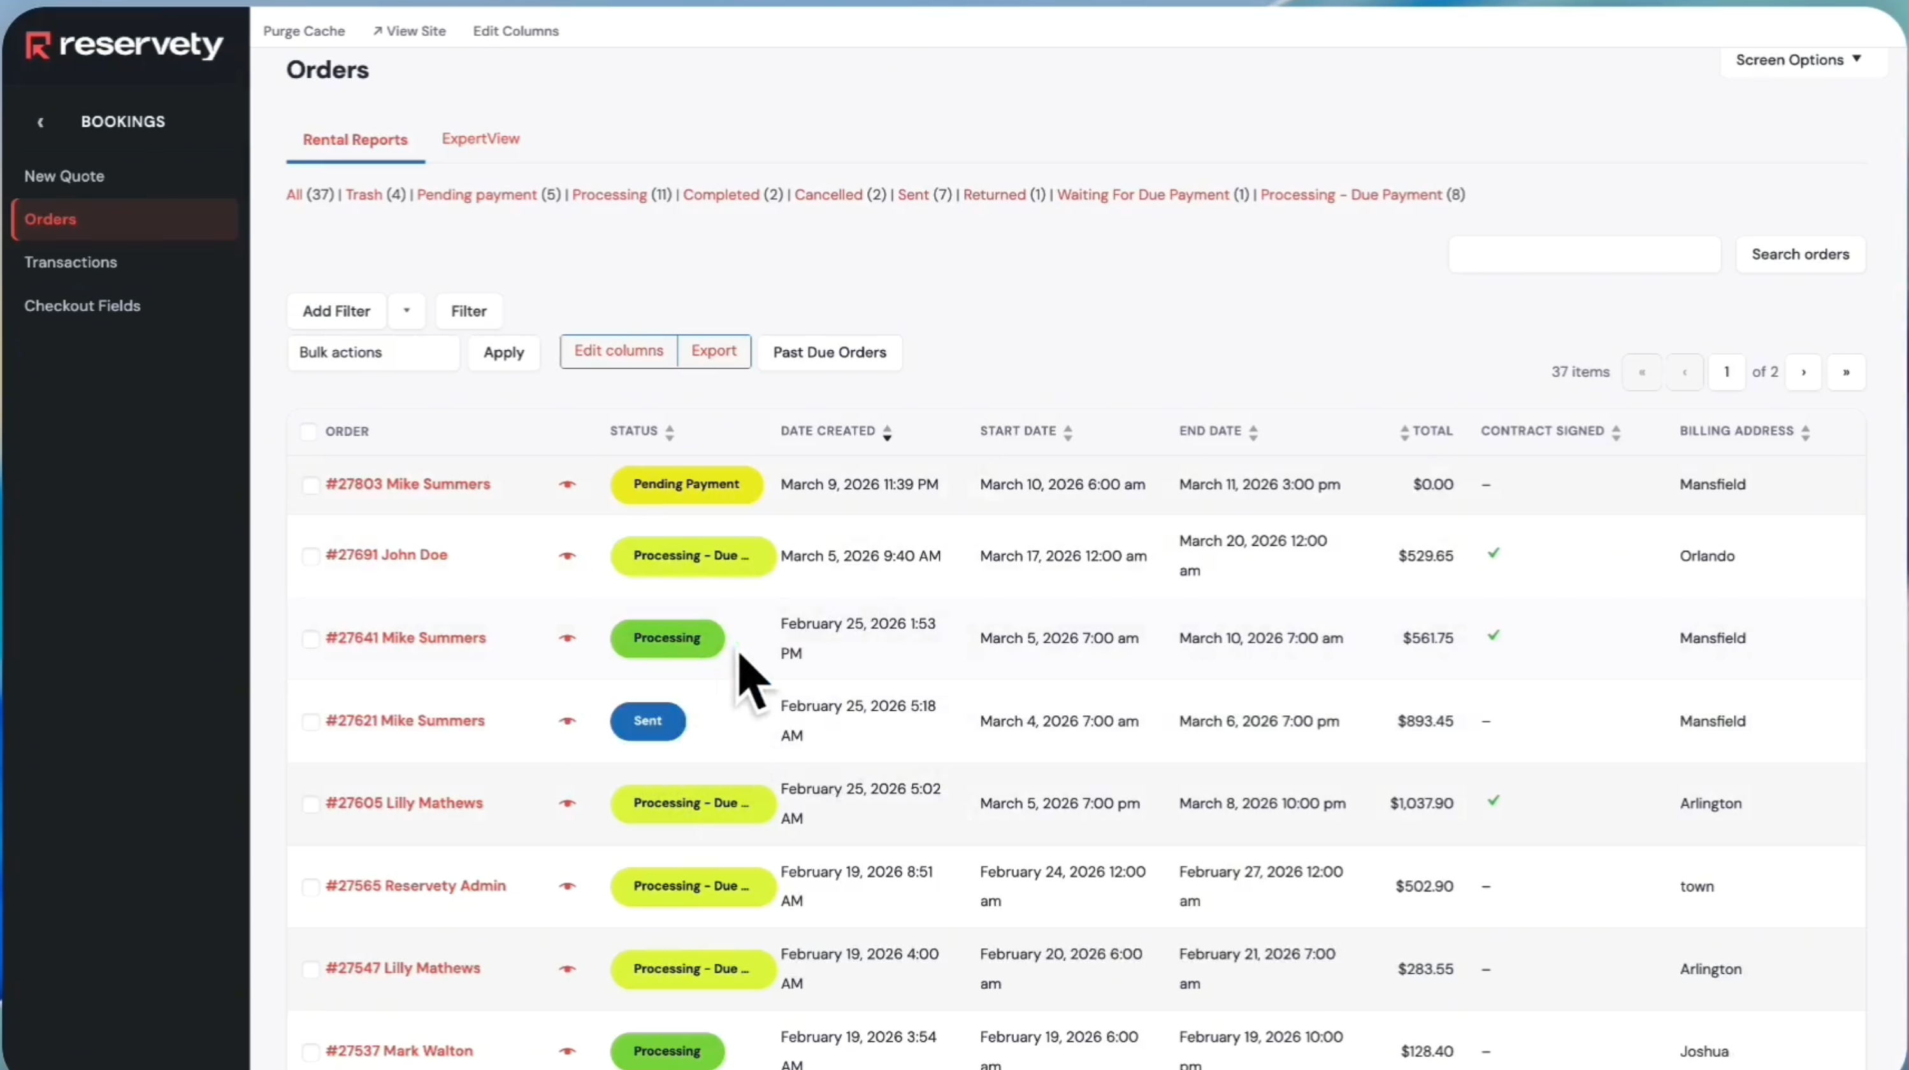The image size is (1909, 1070).
Task: Click eye icon for order #27641
Action: click(x=567, y=638)
